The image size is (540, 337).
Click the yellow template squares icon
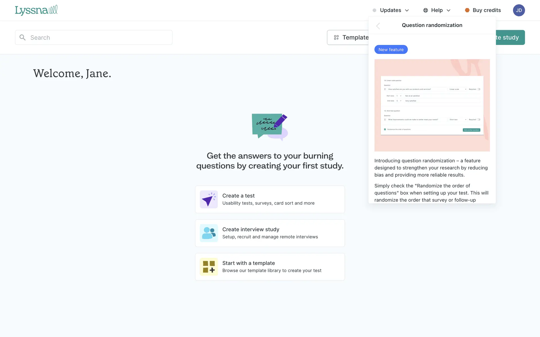tap(209, 267)
